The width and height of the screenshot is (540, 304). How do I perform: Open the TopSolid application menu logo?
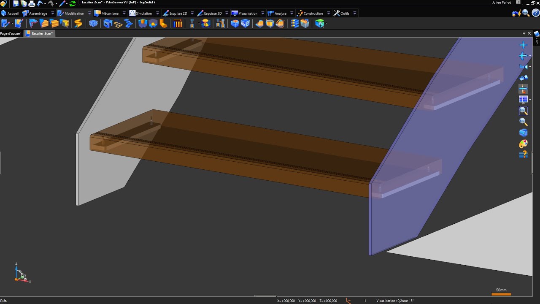coord(3,3)
